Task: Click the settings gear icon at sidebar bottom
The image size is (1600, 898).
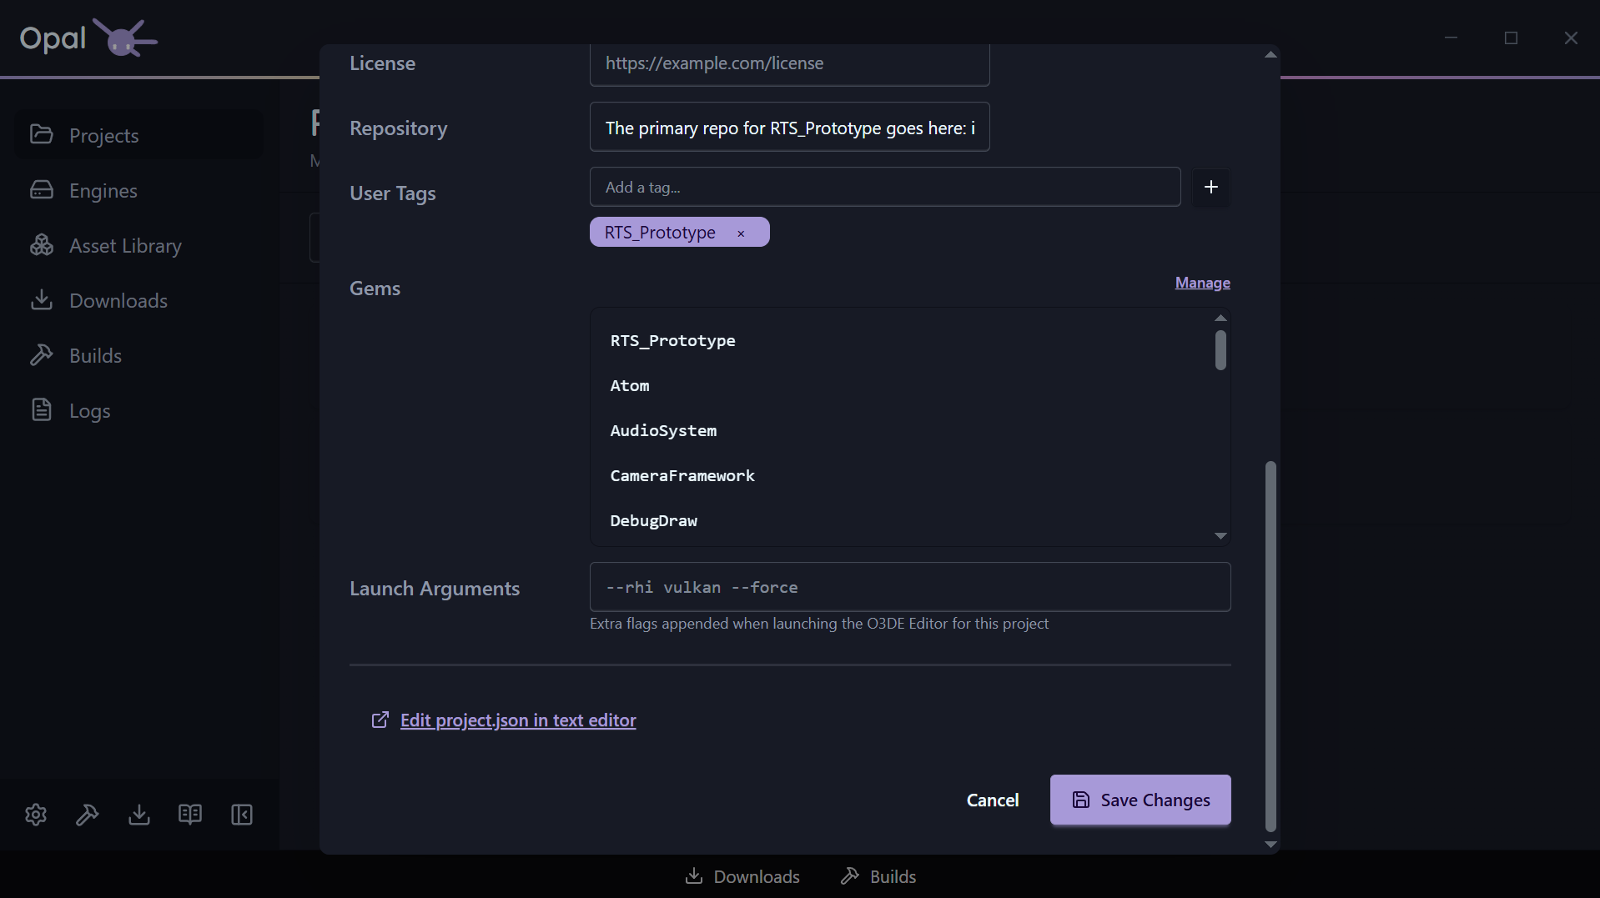Action: 36,815
